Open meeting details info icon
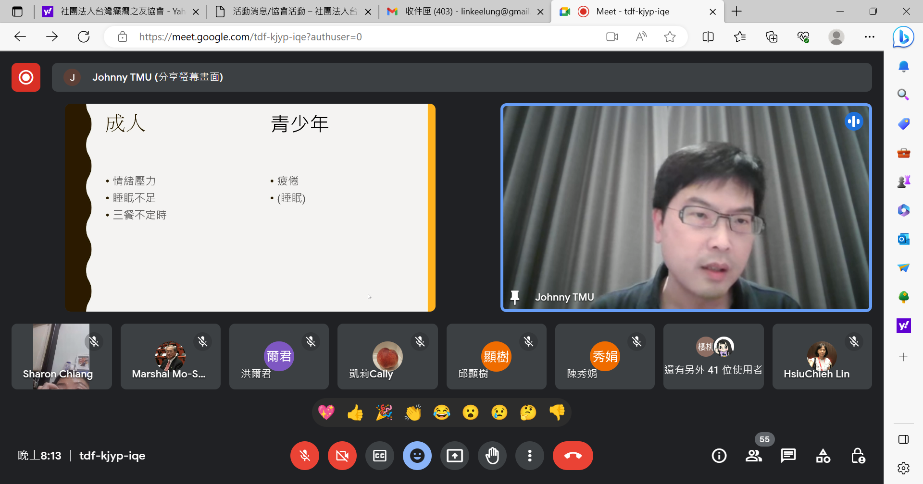The width and height of the screenshot is (923, 484). 719,456
